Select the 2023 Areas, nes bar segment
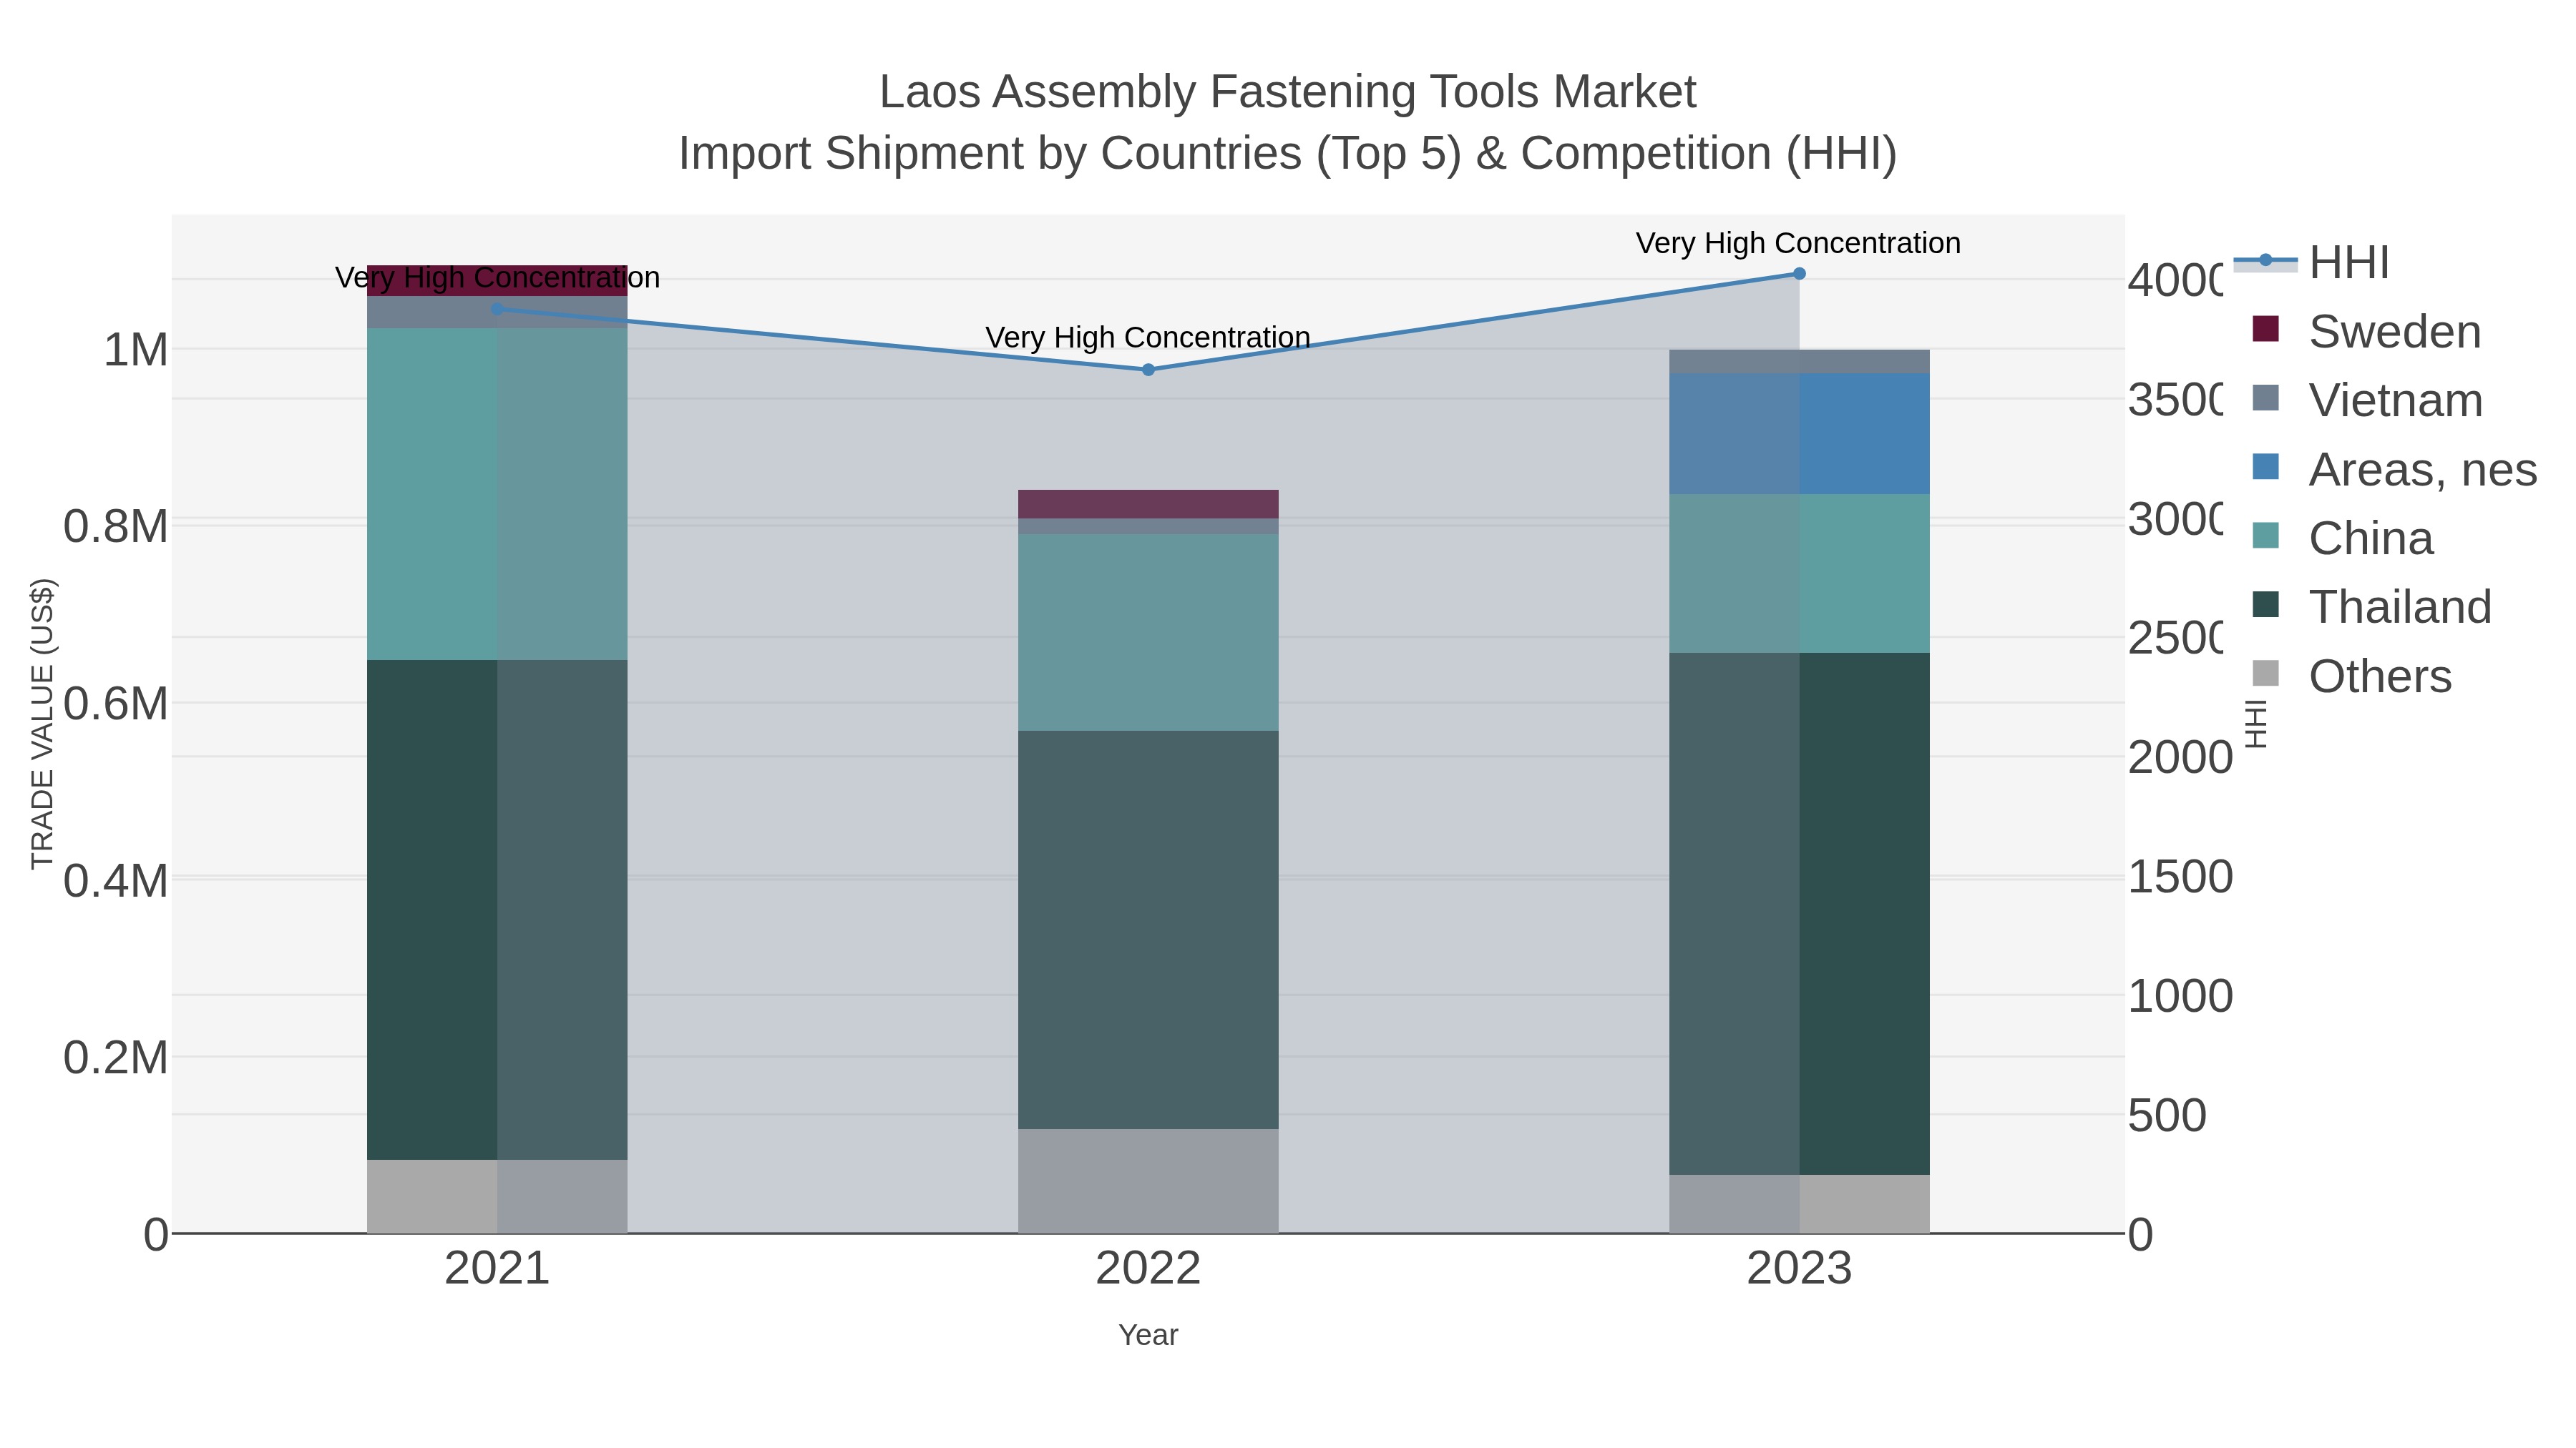The height and width of the screenshot is (1448, 2576). point(1799,434)
